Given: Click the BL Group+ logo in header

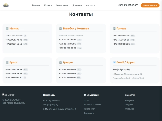Looking at the screenshot, I should click(6, 5).
